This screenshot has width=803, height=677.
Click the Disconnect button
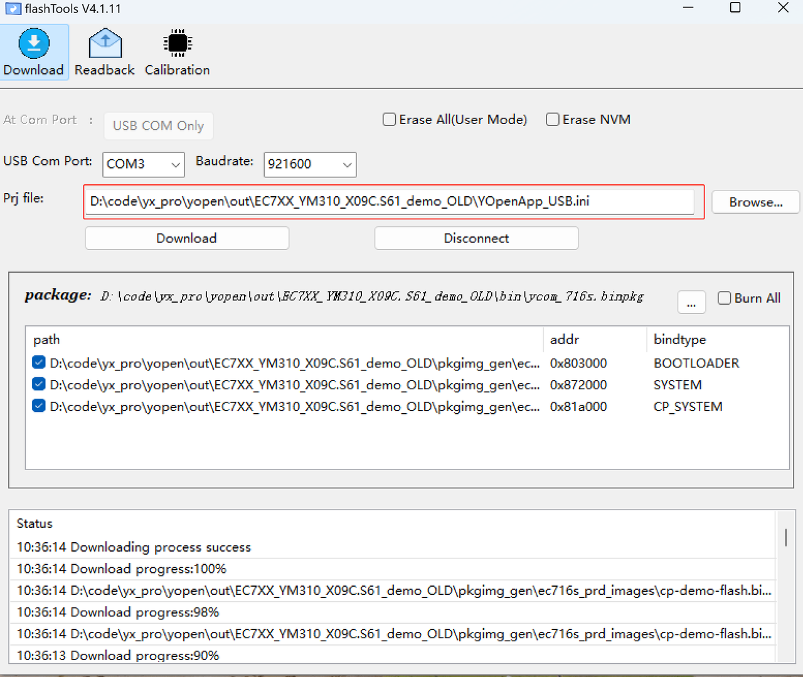(476, 238)
